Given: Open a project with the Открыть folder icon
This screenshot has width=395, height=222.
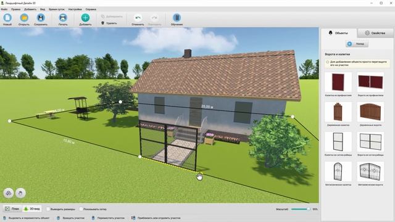Looking at the screenshot, I should pos(24,18).
